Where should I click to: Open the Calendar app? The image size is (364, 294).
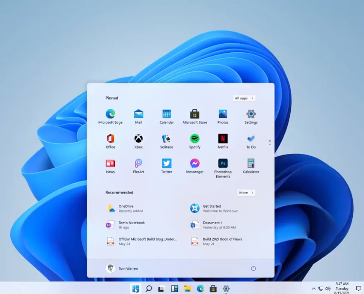[167, 116]
